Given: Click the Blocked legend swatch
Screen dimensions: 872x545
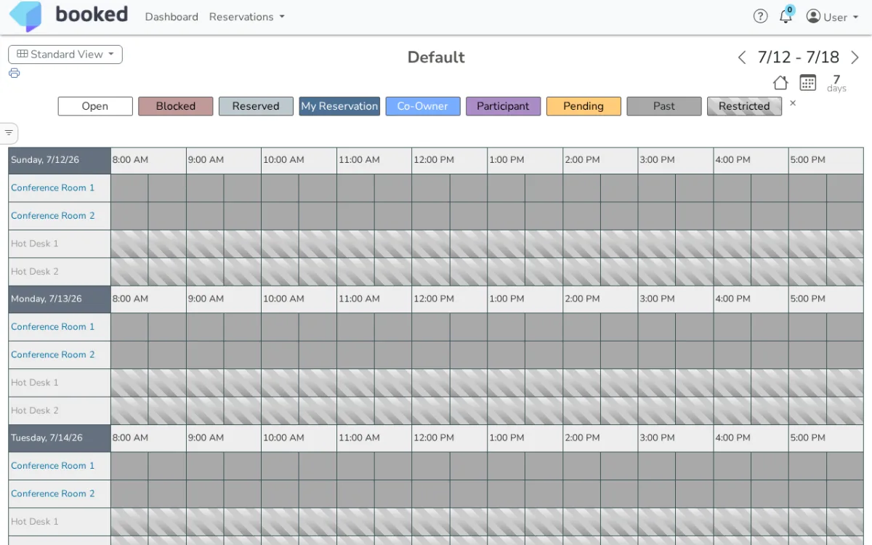Looking at the screenshot, I should (x=176, y=106).
